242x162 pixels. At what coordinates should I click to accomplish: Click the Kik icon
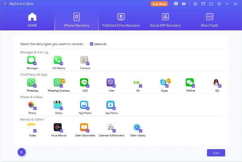(x=137, y=82)
